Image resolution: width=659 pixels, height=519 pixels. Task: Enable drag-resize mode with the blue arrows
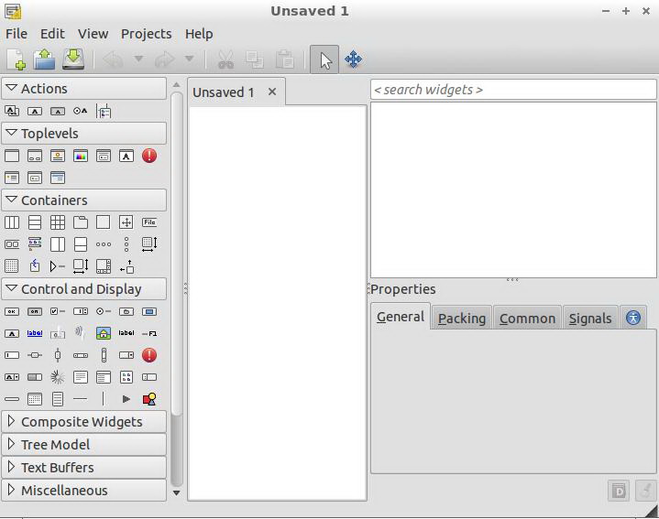point(354,59)
